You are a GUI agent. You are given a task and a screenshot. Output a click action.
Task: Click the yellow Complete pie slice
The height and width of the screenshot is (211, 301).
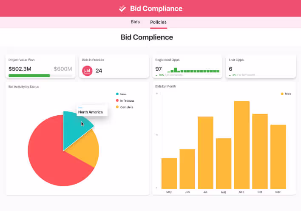pos(85,149)
